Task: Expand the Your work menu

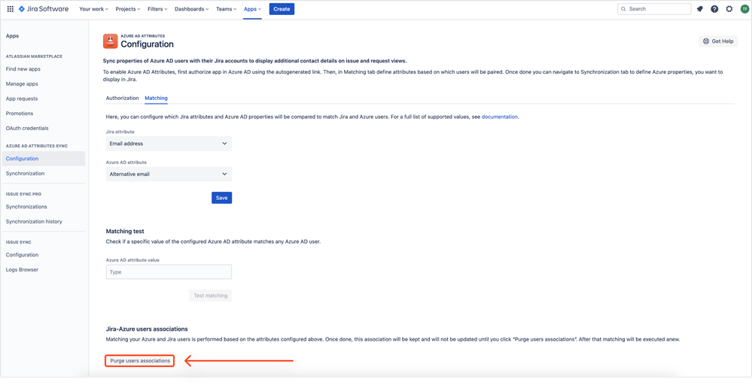Action: [x=93, y=9]
